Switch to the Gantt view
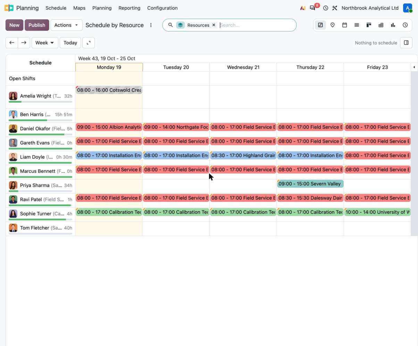This screenshot has height=346, width=418. (x=320, y=25)
